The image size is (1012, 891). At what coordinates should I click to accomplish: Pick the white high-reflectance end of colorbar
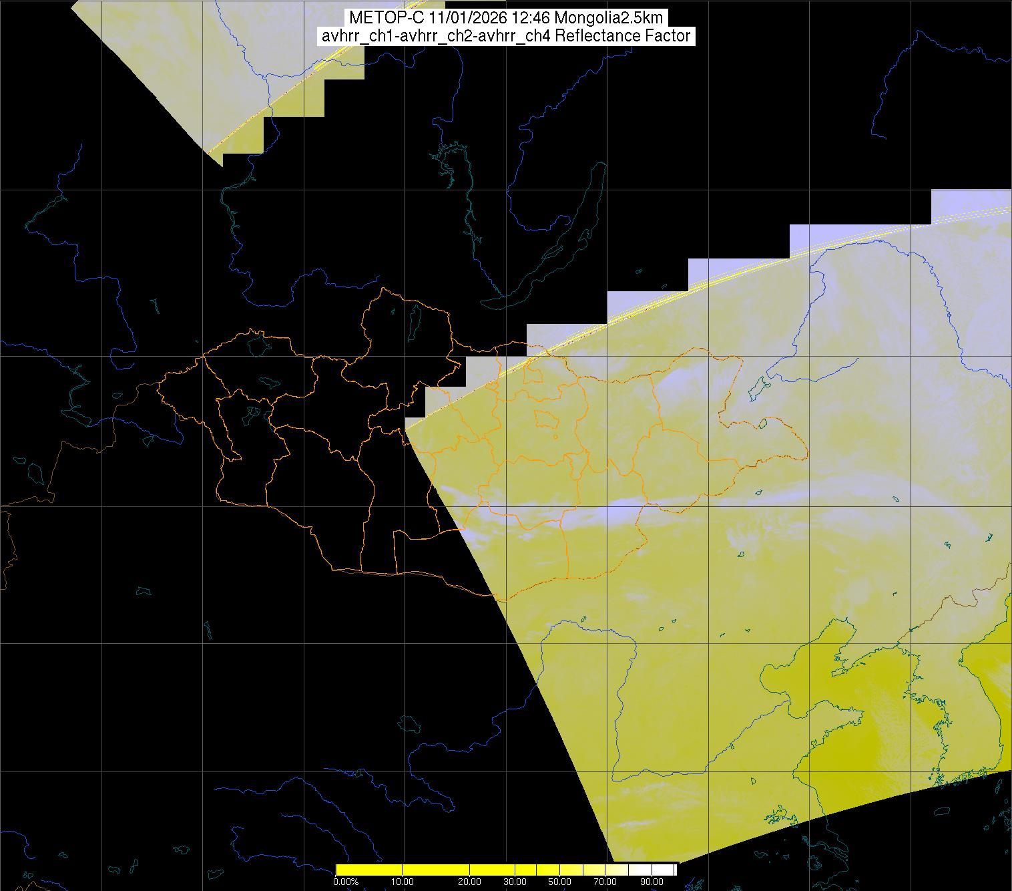coord(664,870)
